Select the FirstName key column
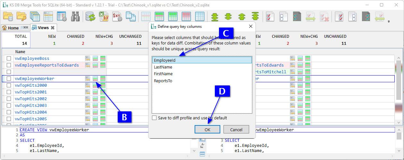The height and width of the screenshot is (160, 404). click(202, 74)
